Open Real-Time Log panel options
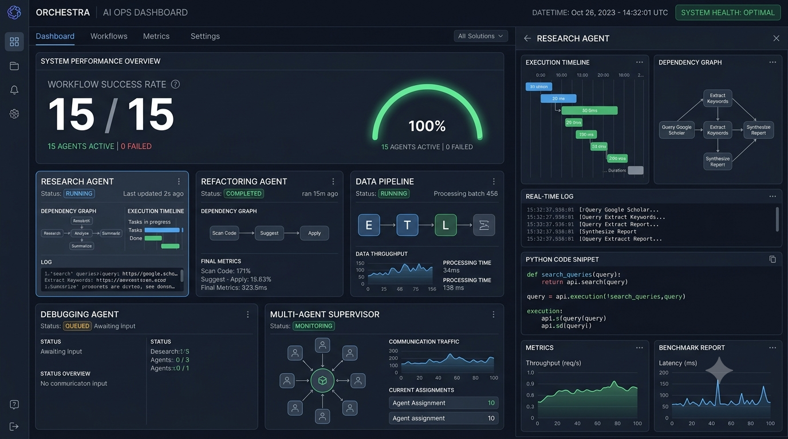This screenshot has width=788, height=439. 773,196
